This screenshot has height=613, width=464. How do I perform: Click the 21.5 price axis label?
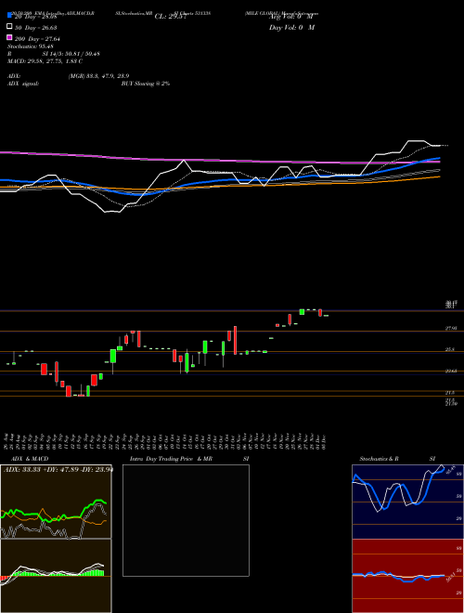450,392
